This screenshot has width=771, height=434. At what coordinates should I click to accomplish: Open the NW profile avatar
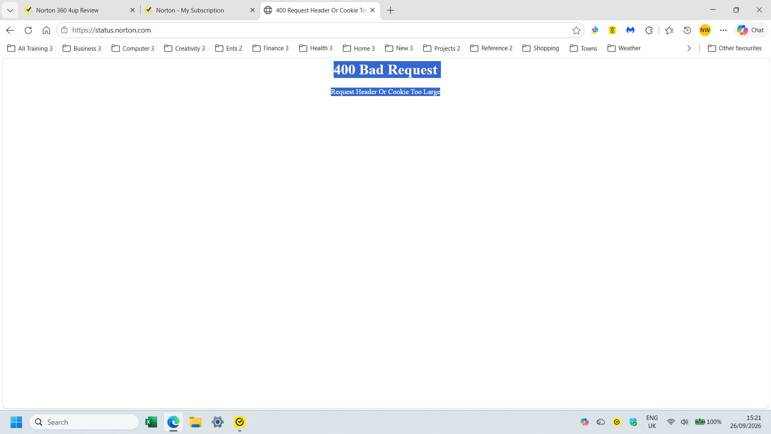coord(705,30)
